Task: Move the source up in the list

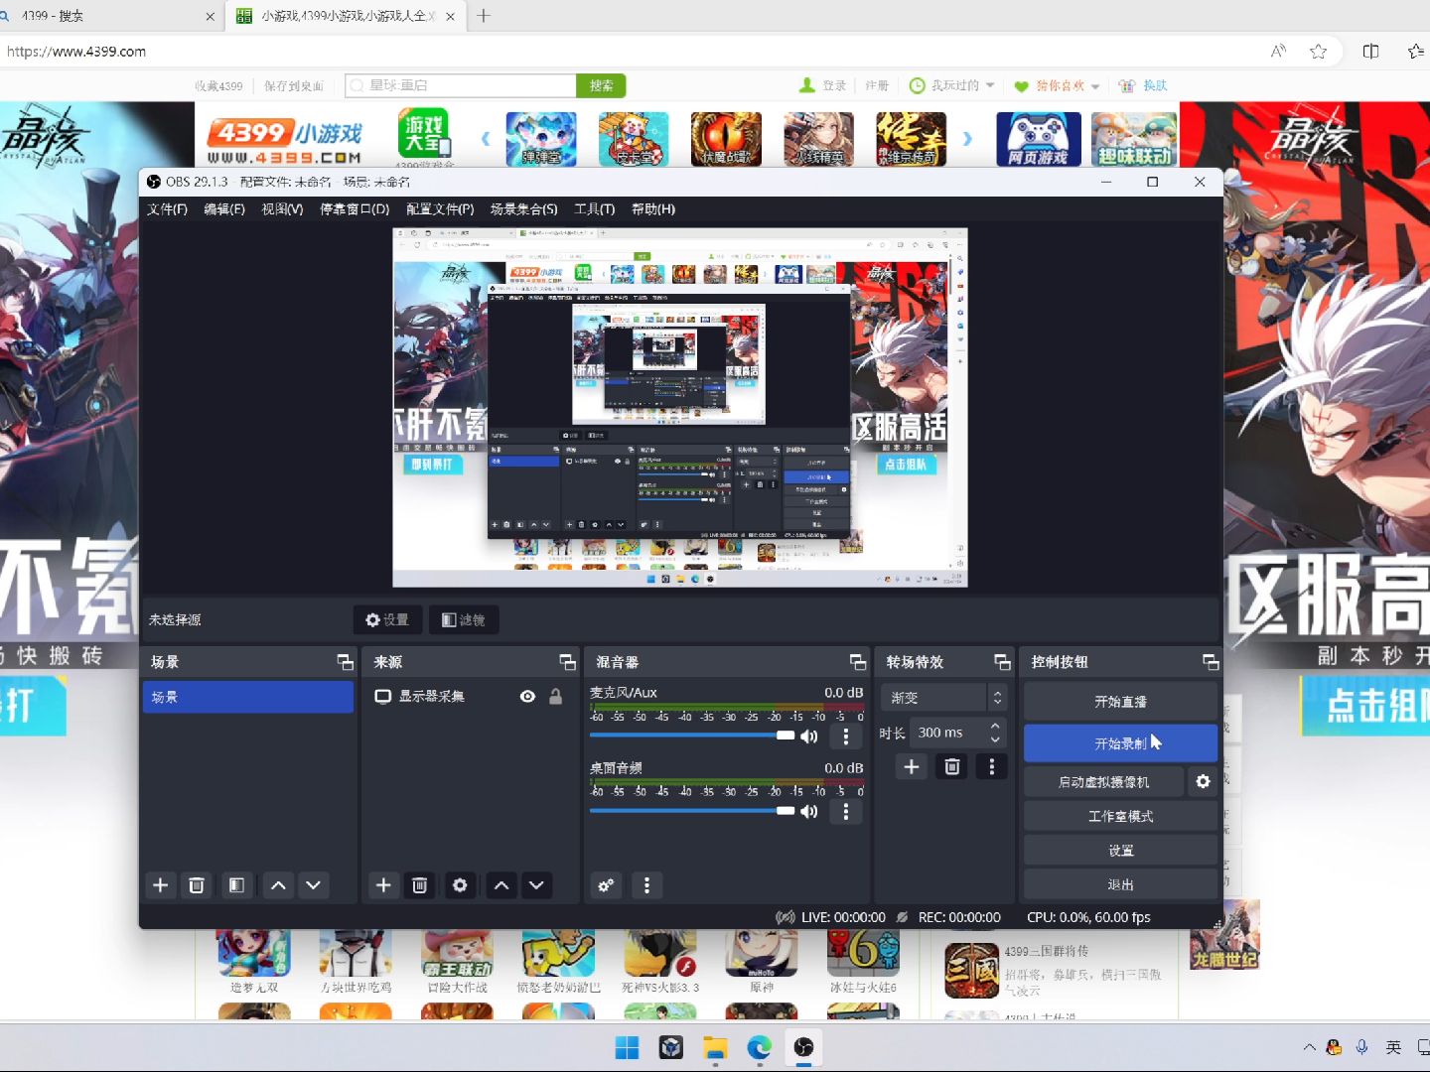Action: 501,885
